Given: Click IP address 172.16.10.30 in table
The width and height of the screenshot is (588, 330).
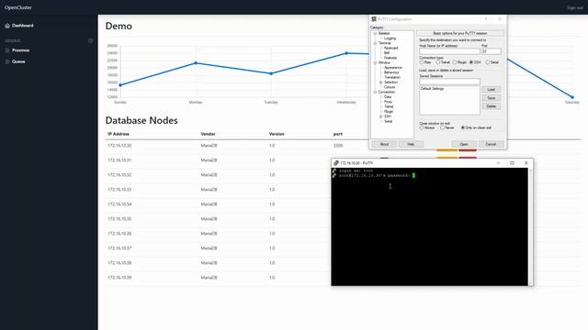Looking at the screenshot, I should (x=119, y=146).
